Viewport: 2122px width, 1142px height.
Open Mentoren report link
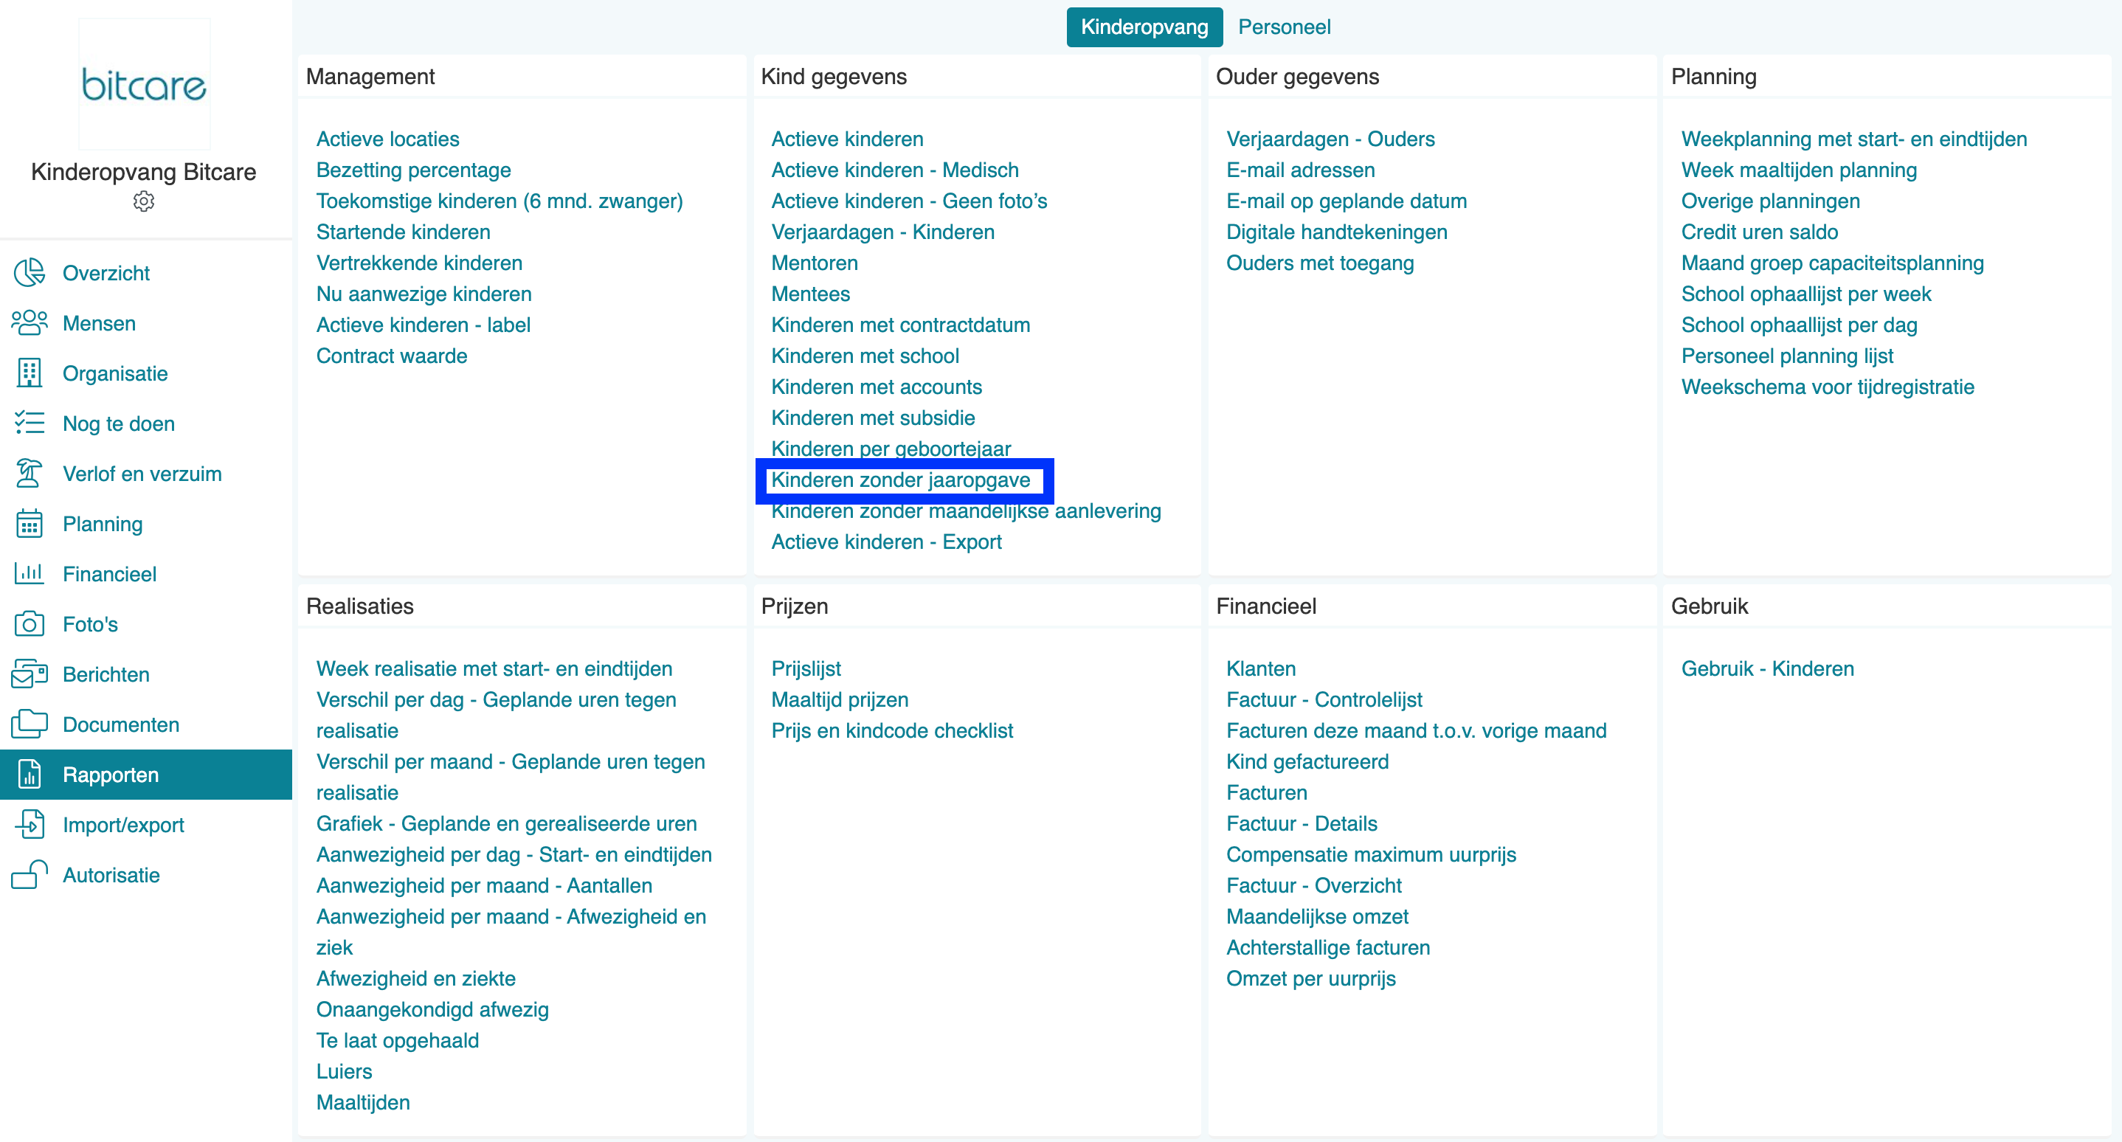[815, 263]
